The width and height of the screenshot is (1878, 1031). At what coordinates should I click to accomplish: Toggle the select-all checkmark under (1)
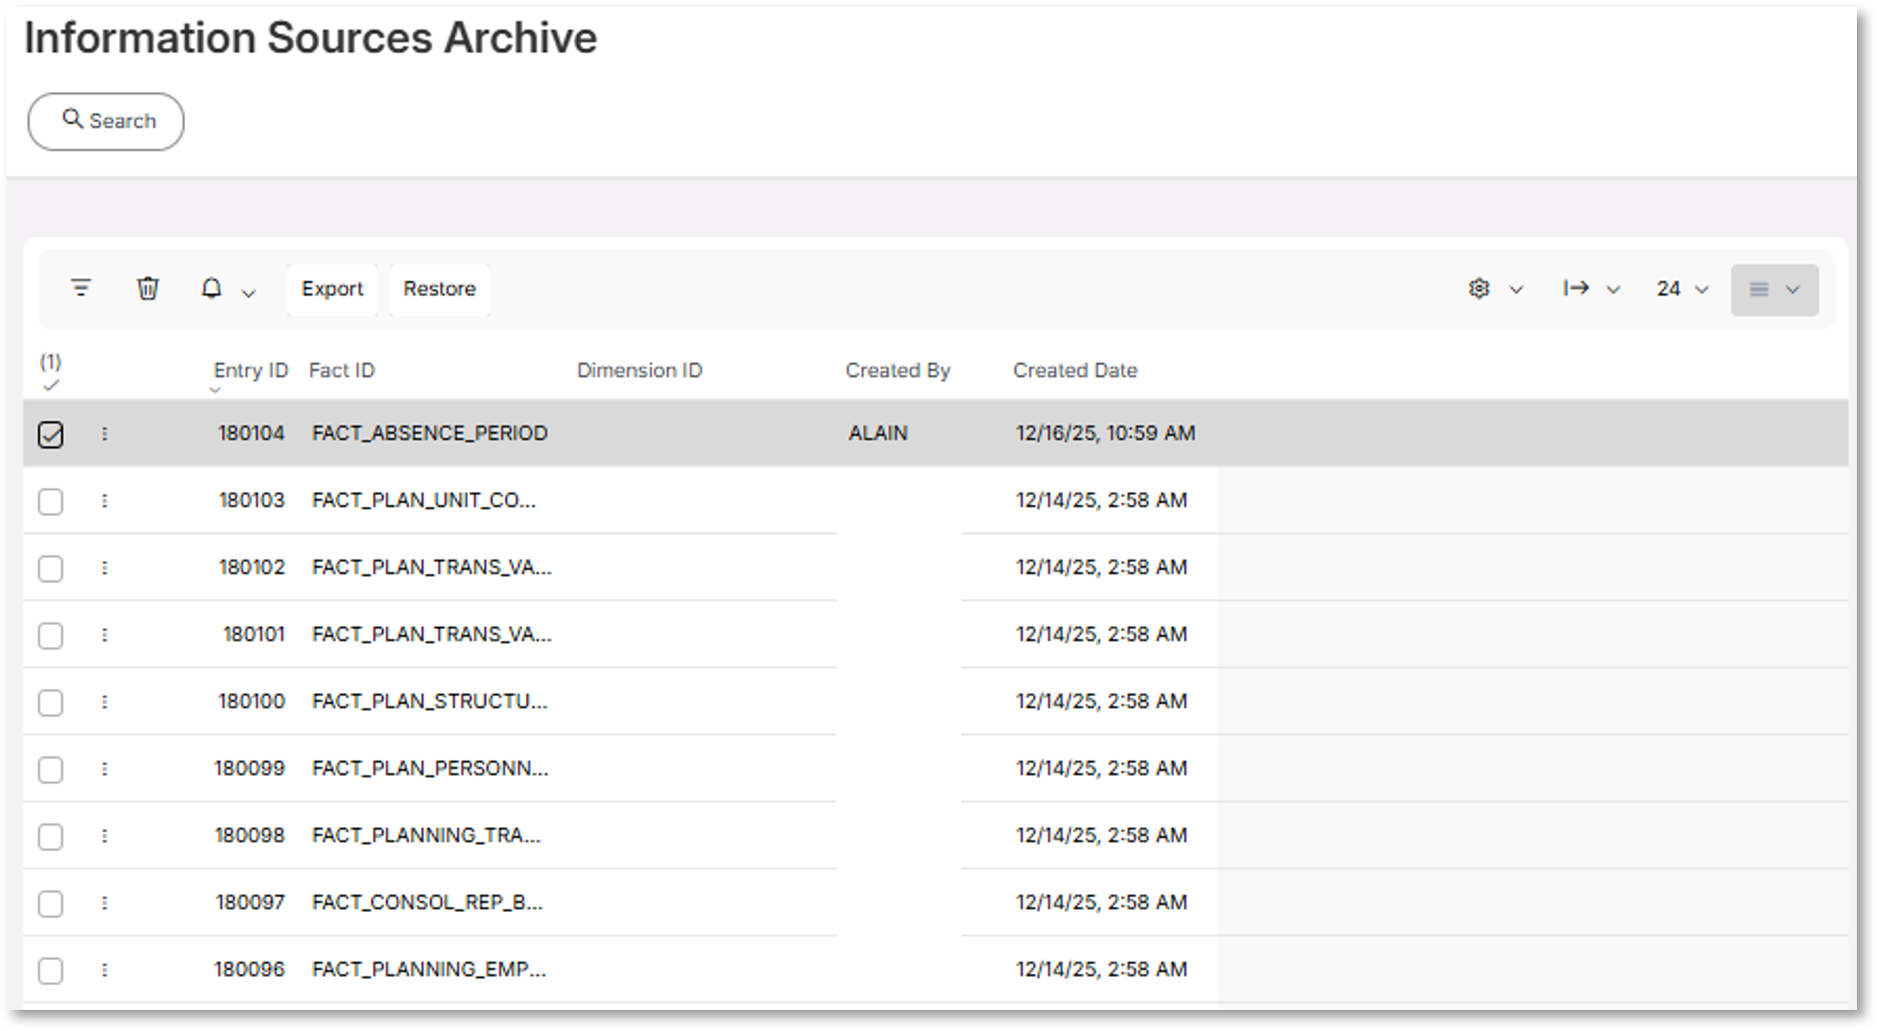50,386
